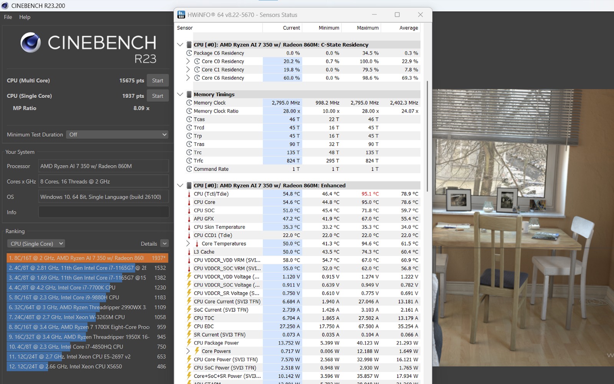614x384 pixels.
Task: Open the File menu in Cinebench
Action: 8,17
